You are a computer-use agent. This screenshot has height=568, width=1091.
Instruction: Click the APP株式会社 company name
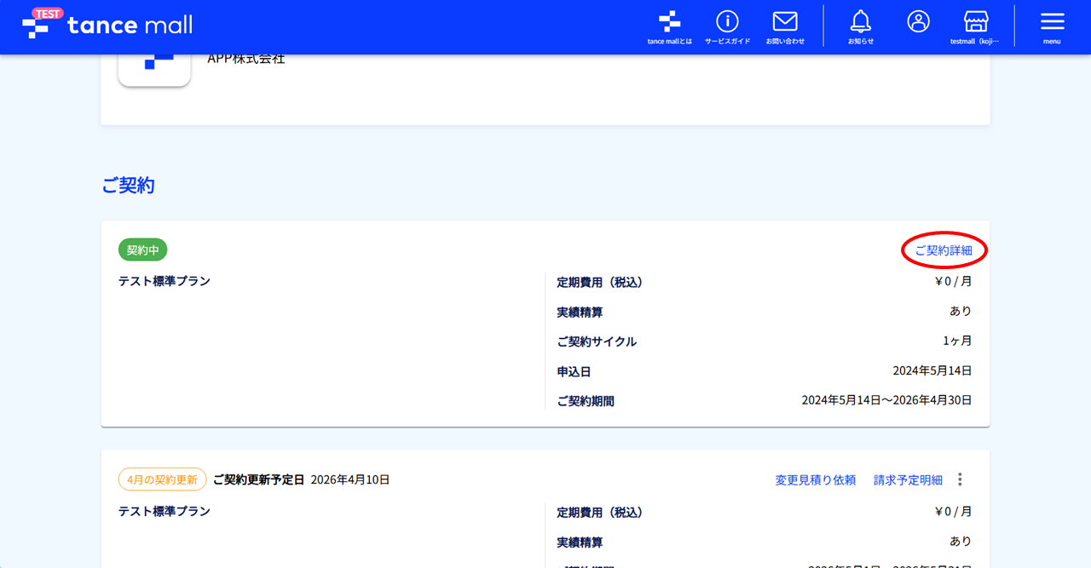pos(246,59)
